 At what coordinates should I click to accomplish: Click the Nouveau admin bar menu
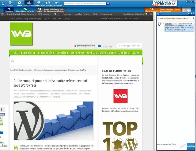pos(66,14)
